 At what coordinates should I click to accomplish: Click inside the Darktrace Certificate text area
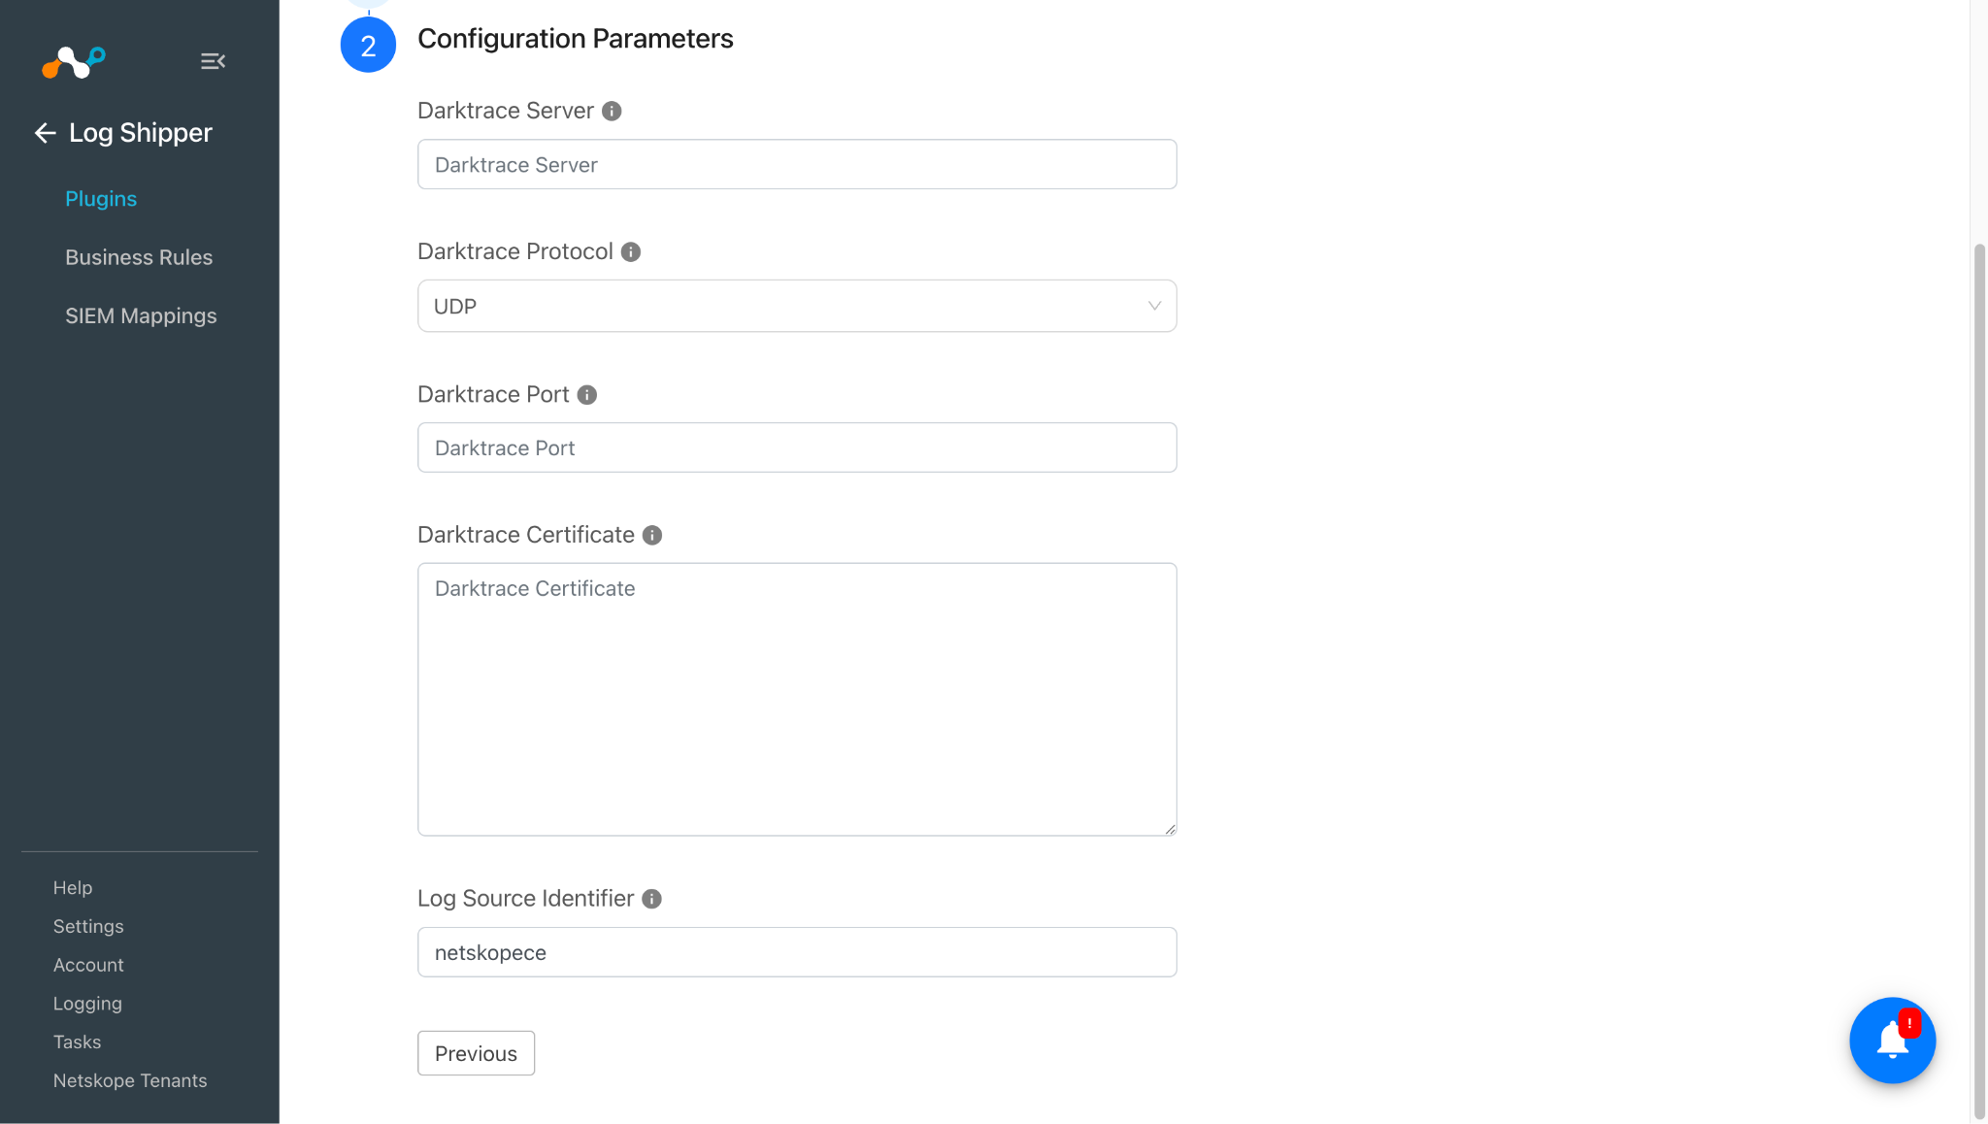click(x=797, y=699)
